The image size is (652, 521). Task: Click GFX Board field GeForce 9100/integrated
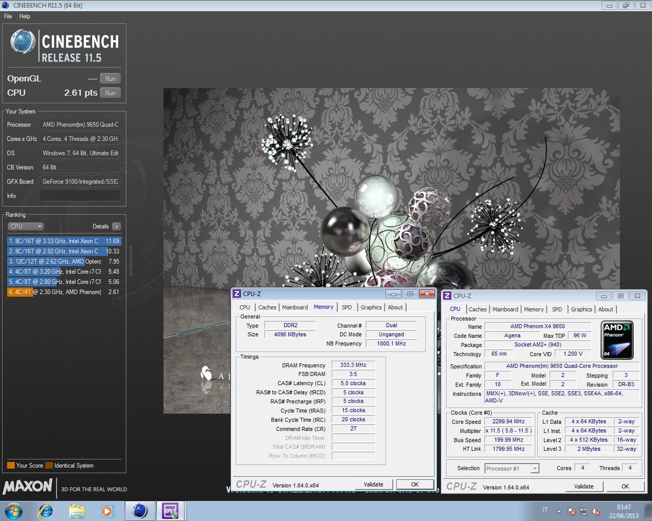click(80, 182)
